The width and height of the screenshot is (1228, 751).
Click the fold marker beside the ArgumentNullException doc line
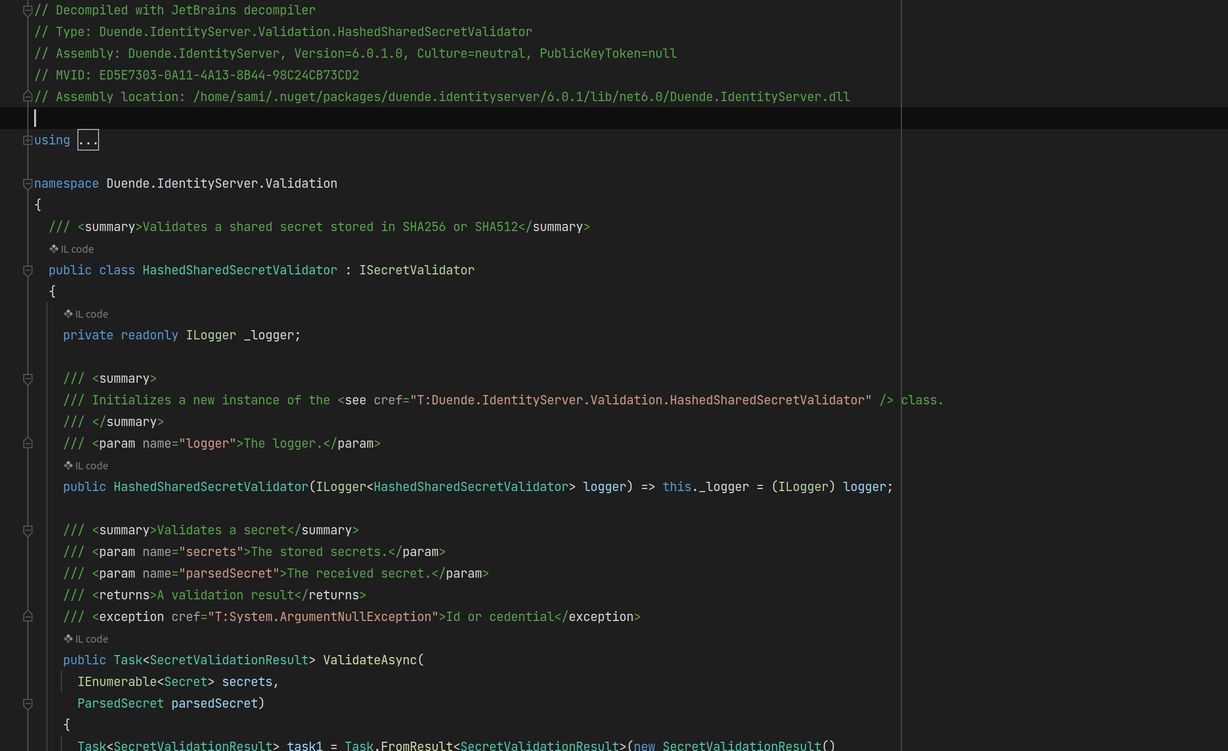click(x=28, y=616)
